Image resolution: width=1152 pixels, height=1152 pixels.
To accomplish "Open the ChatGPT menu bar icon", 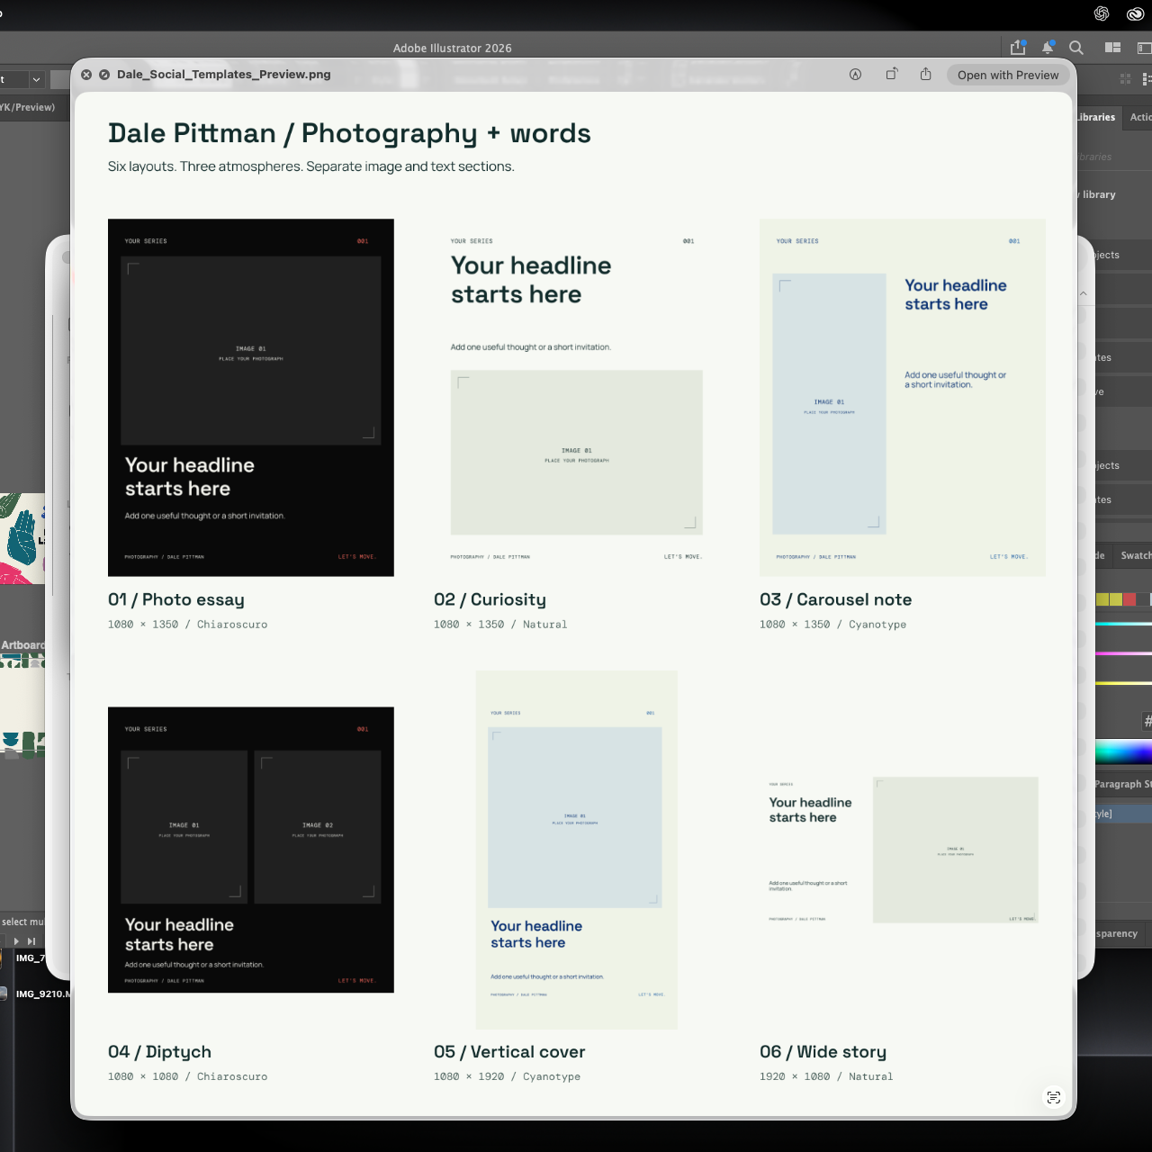I will point(1102,13).
